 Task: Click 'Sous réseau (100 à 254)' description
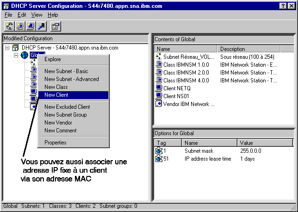(247, 56)
